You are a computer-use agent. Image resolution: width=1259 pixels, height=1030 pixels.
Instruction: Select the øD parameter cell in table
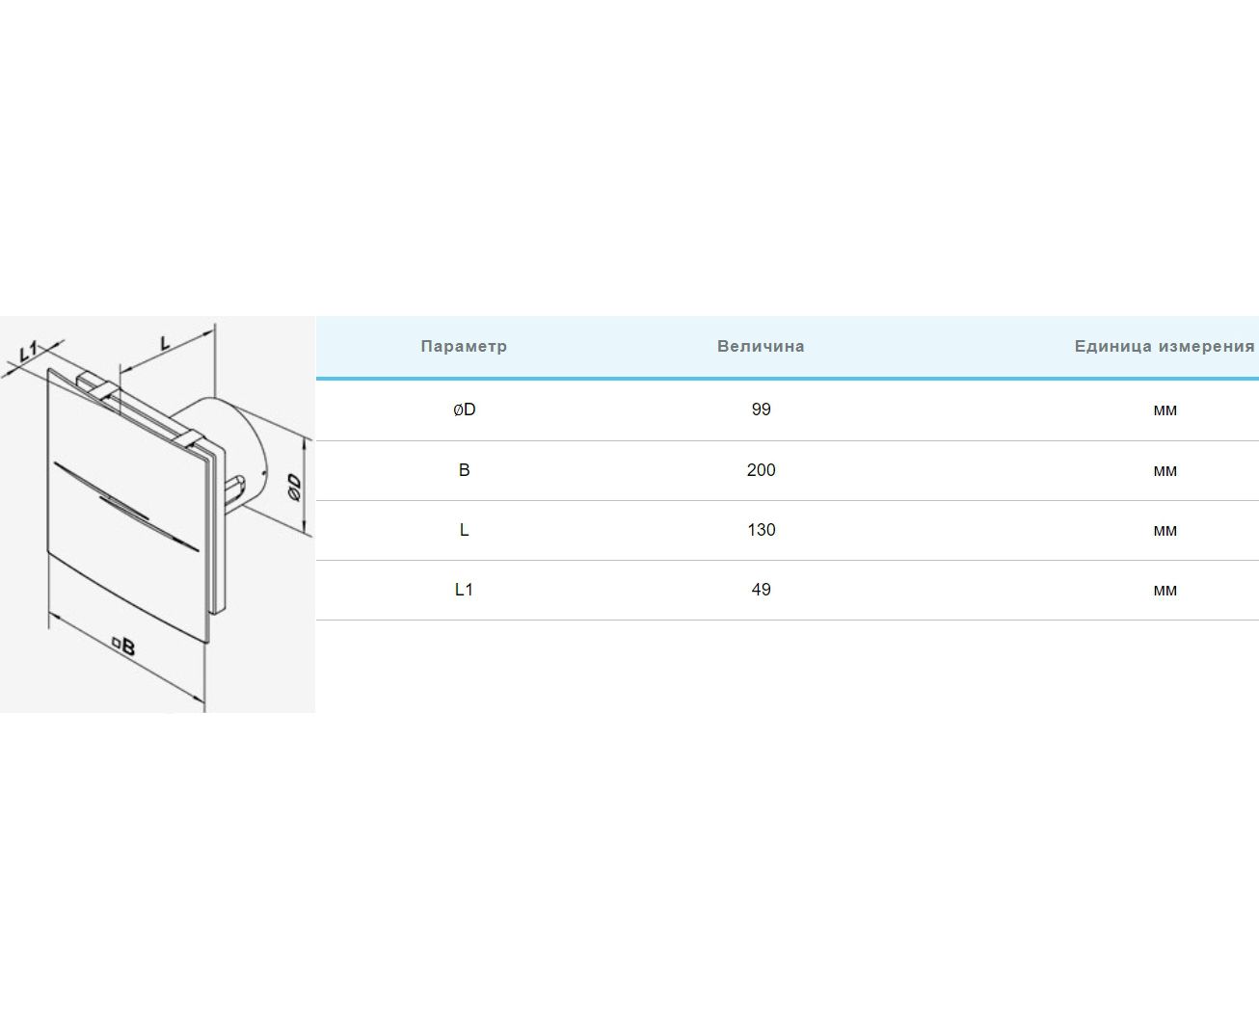tap(464, 409)
